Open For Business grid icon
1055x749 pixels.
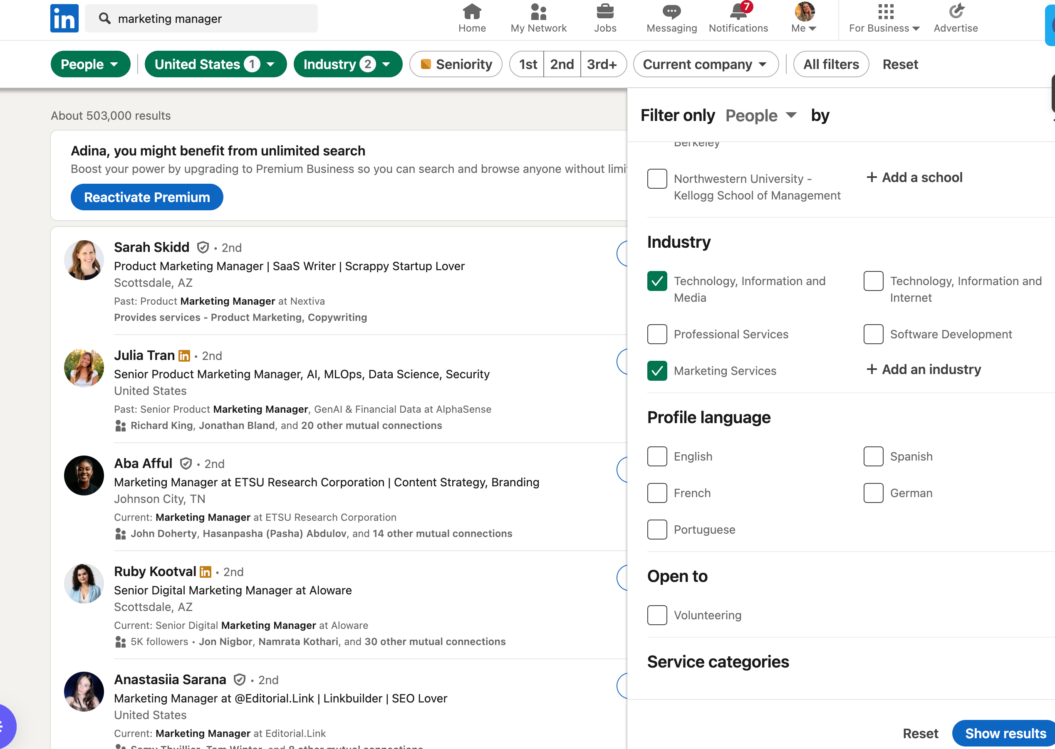[885, 12]
